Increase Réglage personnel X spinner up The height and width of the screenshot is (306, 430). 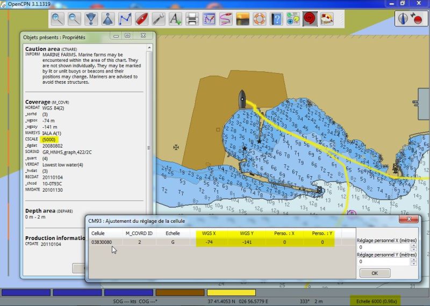413,245
